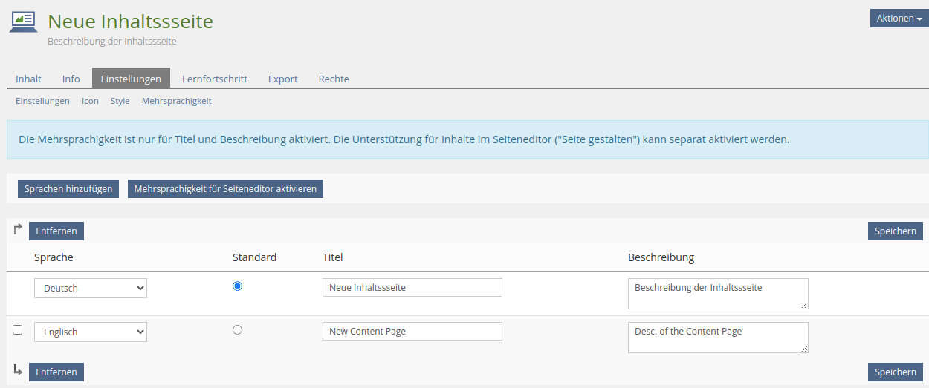Click the top Speichern button
Viewport: 929px width, 388px height.
coord(895,231)
